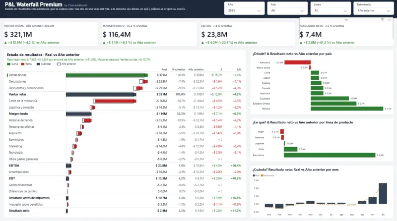Click the Juguetes label in product chart

[259, 143]
